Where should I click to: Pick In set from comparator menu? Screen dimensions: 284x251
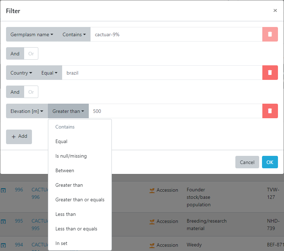(x=61, y=243)
